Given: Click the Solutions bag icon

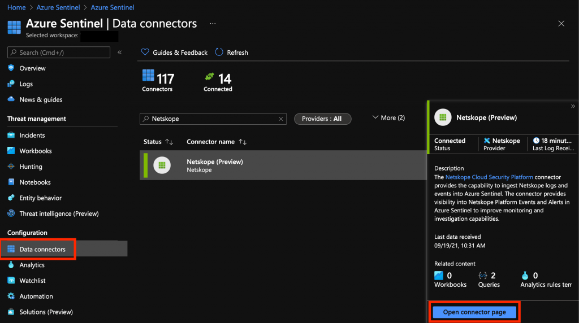Looking at the screenshot, I should click(11, 312).
